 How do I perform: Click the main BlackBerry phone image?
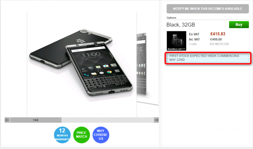click(x=82, y=64)
